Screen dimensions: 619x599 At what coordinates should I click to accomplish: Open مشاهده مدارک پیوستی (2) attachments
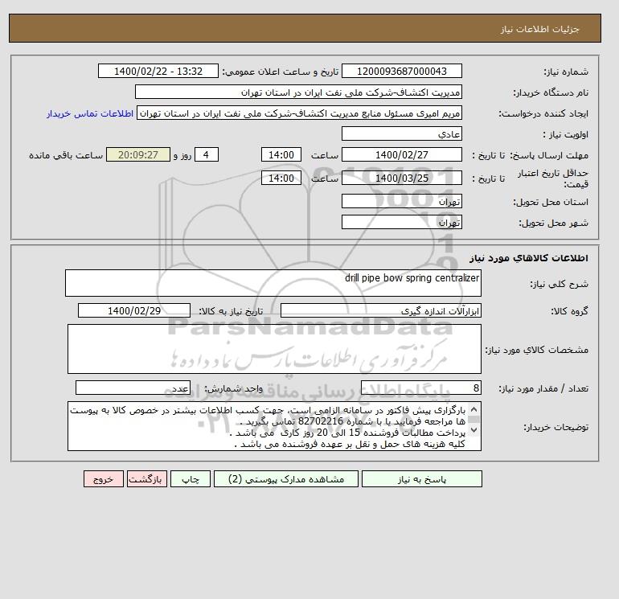coord(286,479)
